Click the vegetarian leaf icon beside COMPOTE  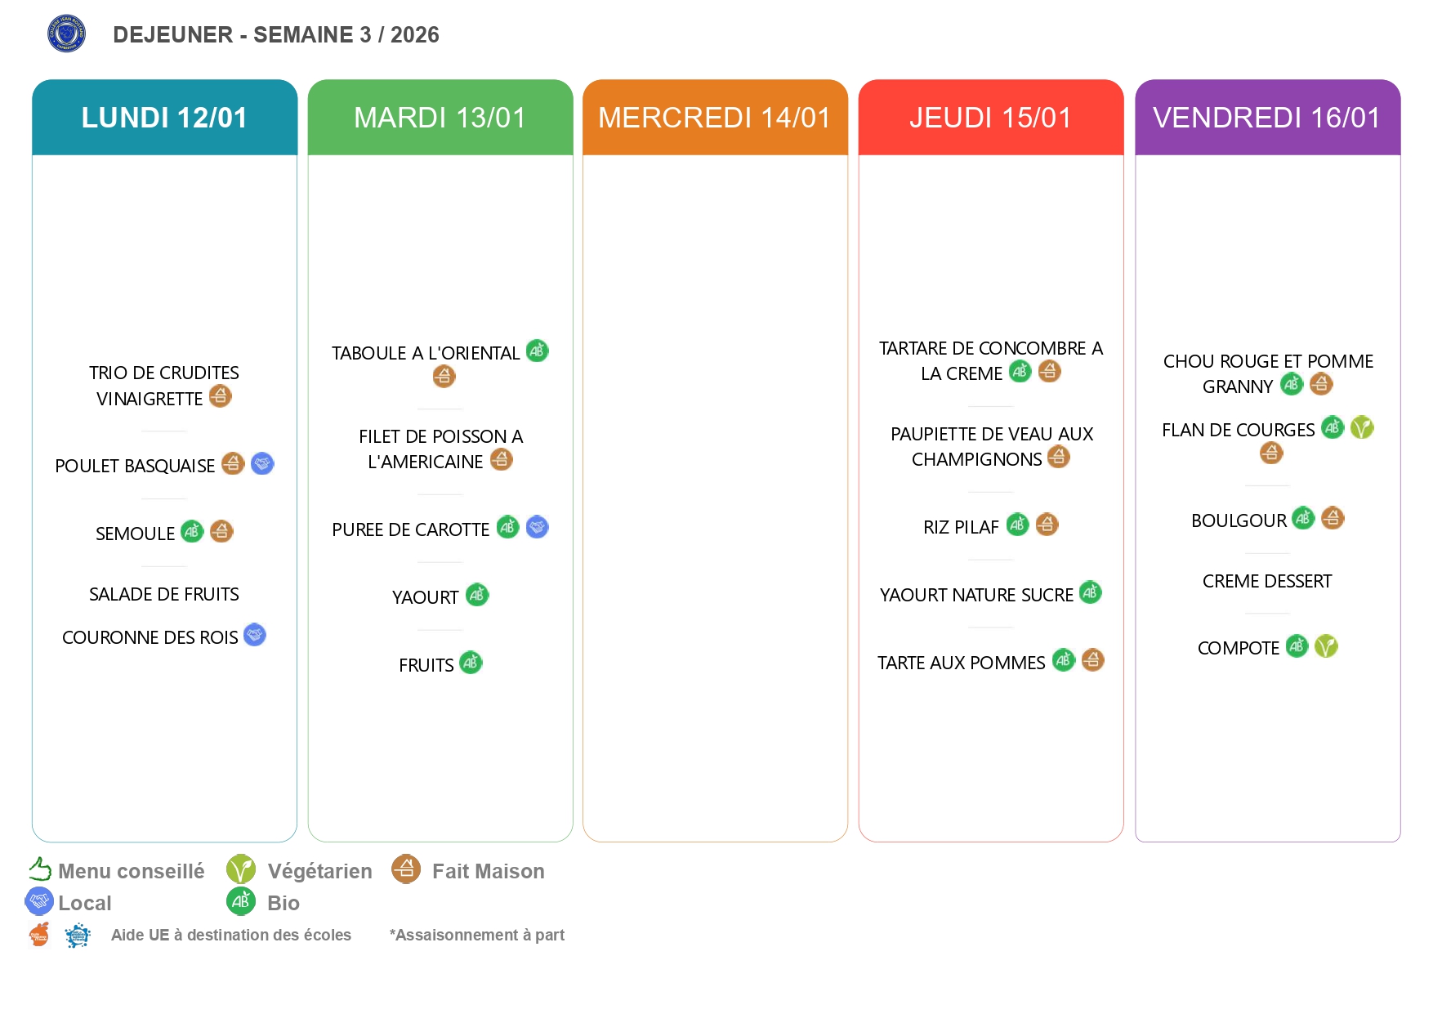coord(1326,646)
